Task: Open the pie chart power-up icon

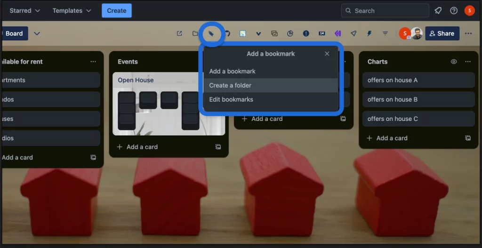Action: point(290,33)
